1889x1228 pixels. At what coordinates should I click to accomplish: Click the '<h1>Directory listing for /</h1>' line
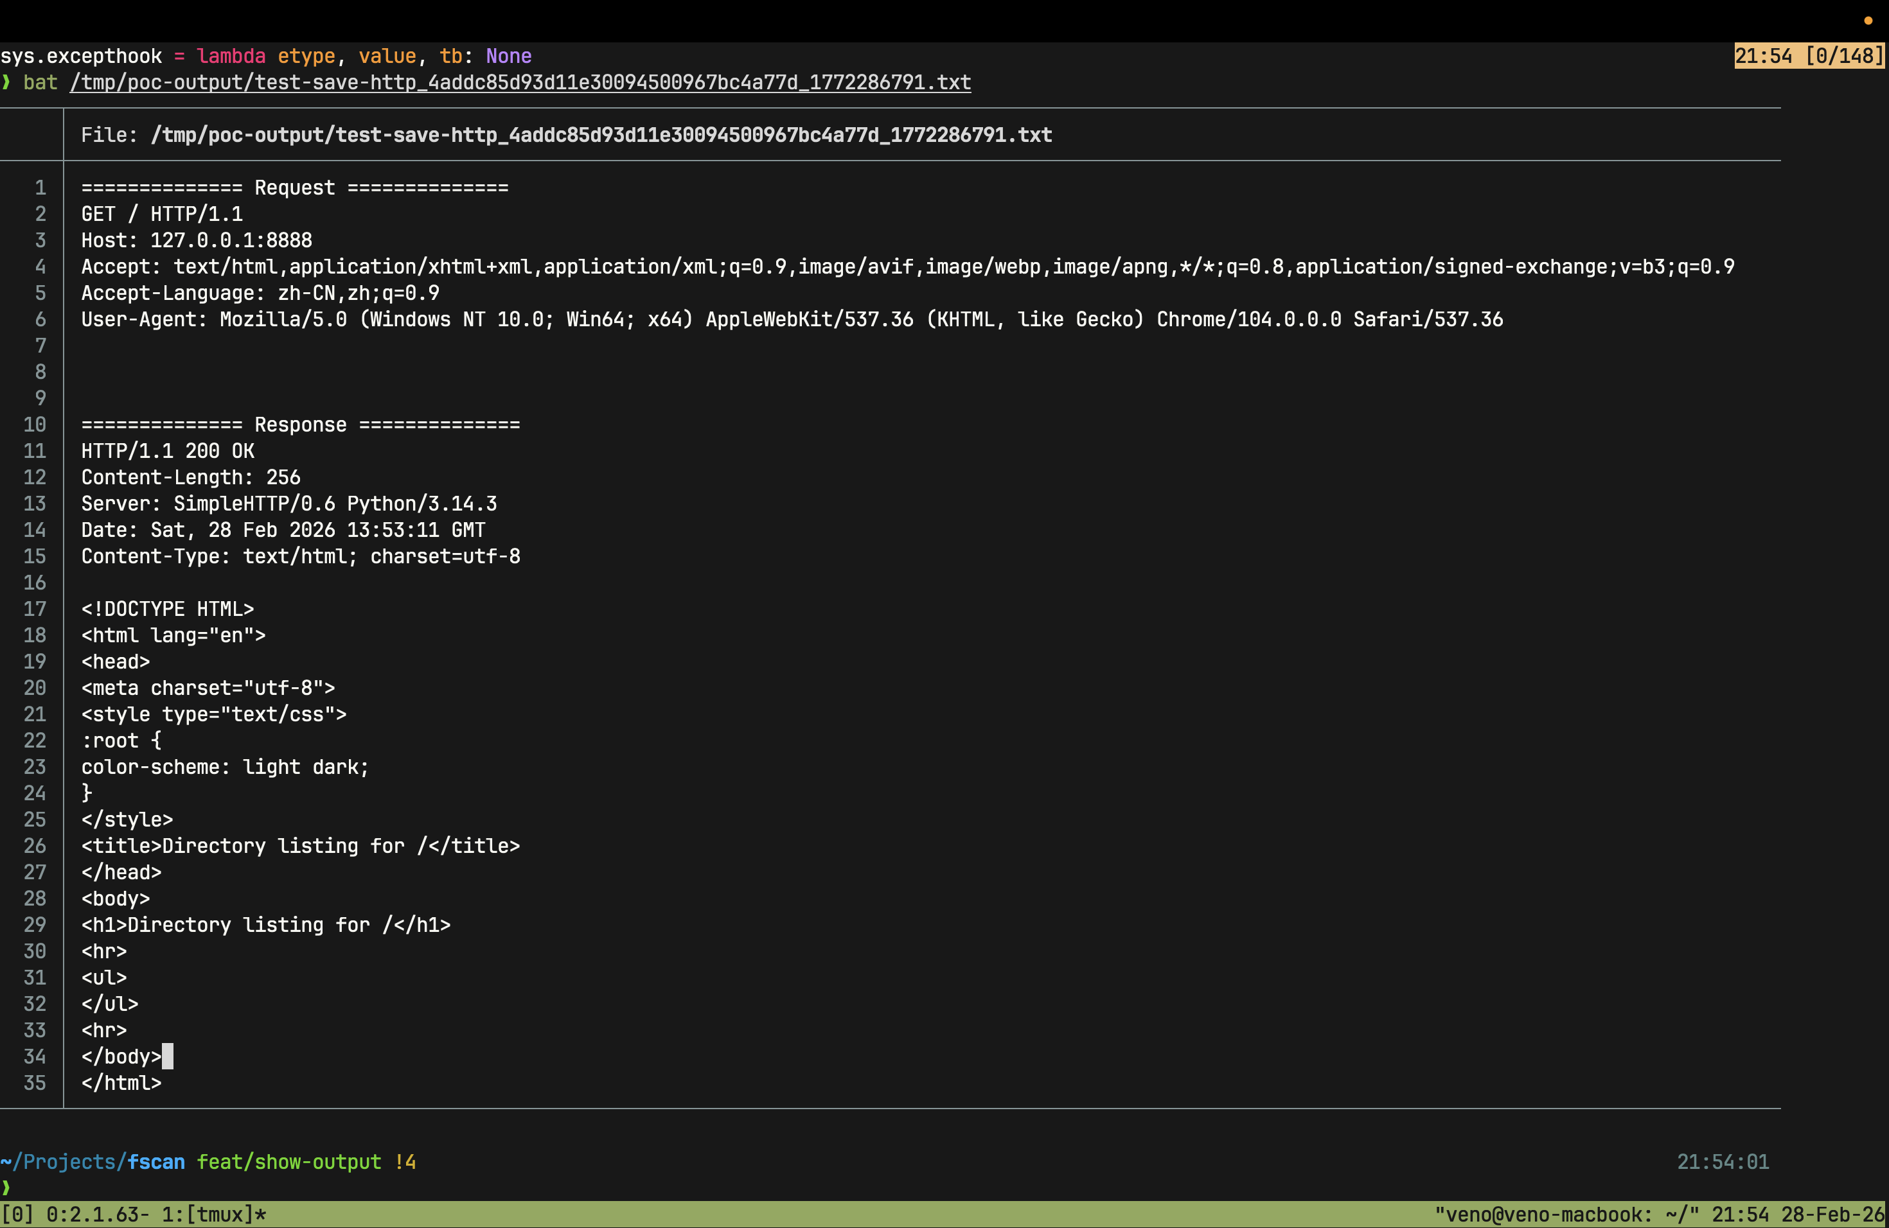[266, 925]
